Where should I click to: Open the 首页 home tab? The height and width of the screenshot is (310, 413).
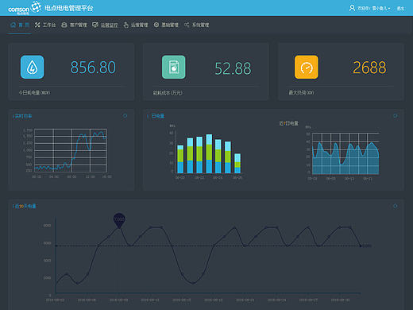click(20, 25)
